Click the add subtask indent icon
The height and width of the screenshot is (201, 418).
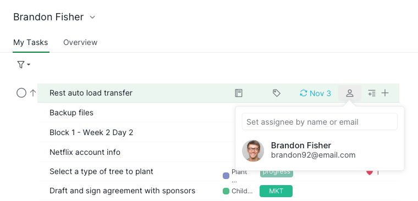372,93
